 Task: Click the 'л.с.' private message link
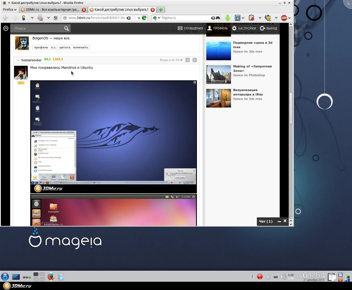(x=54, y=47)
